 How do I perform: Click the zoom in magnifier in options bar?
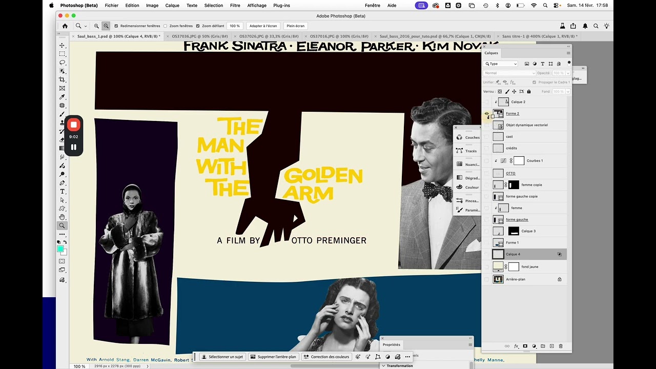click(x=96, y=26)
